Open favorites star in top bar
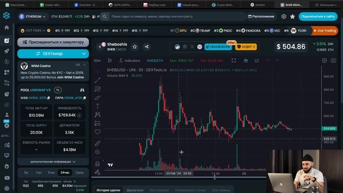 [x=293, y=17]
